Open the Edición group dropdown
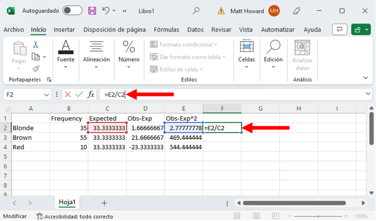The height and width of the screenshot is (221, 376). click(x=273, y=55)
